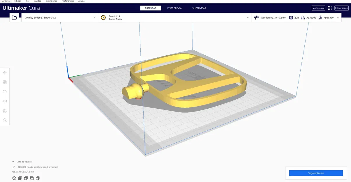Select the Support Blocker tool

tap(4, 120)
